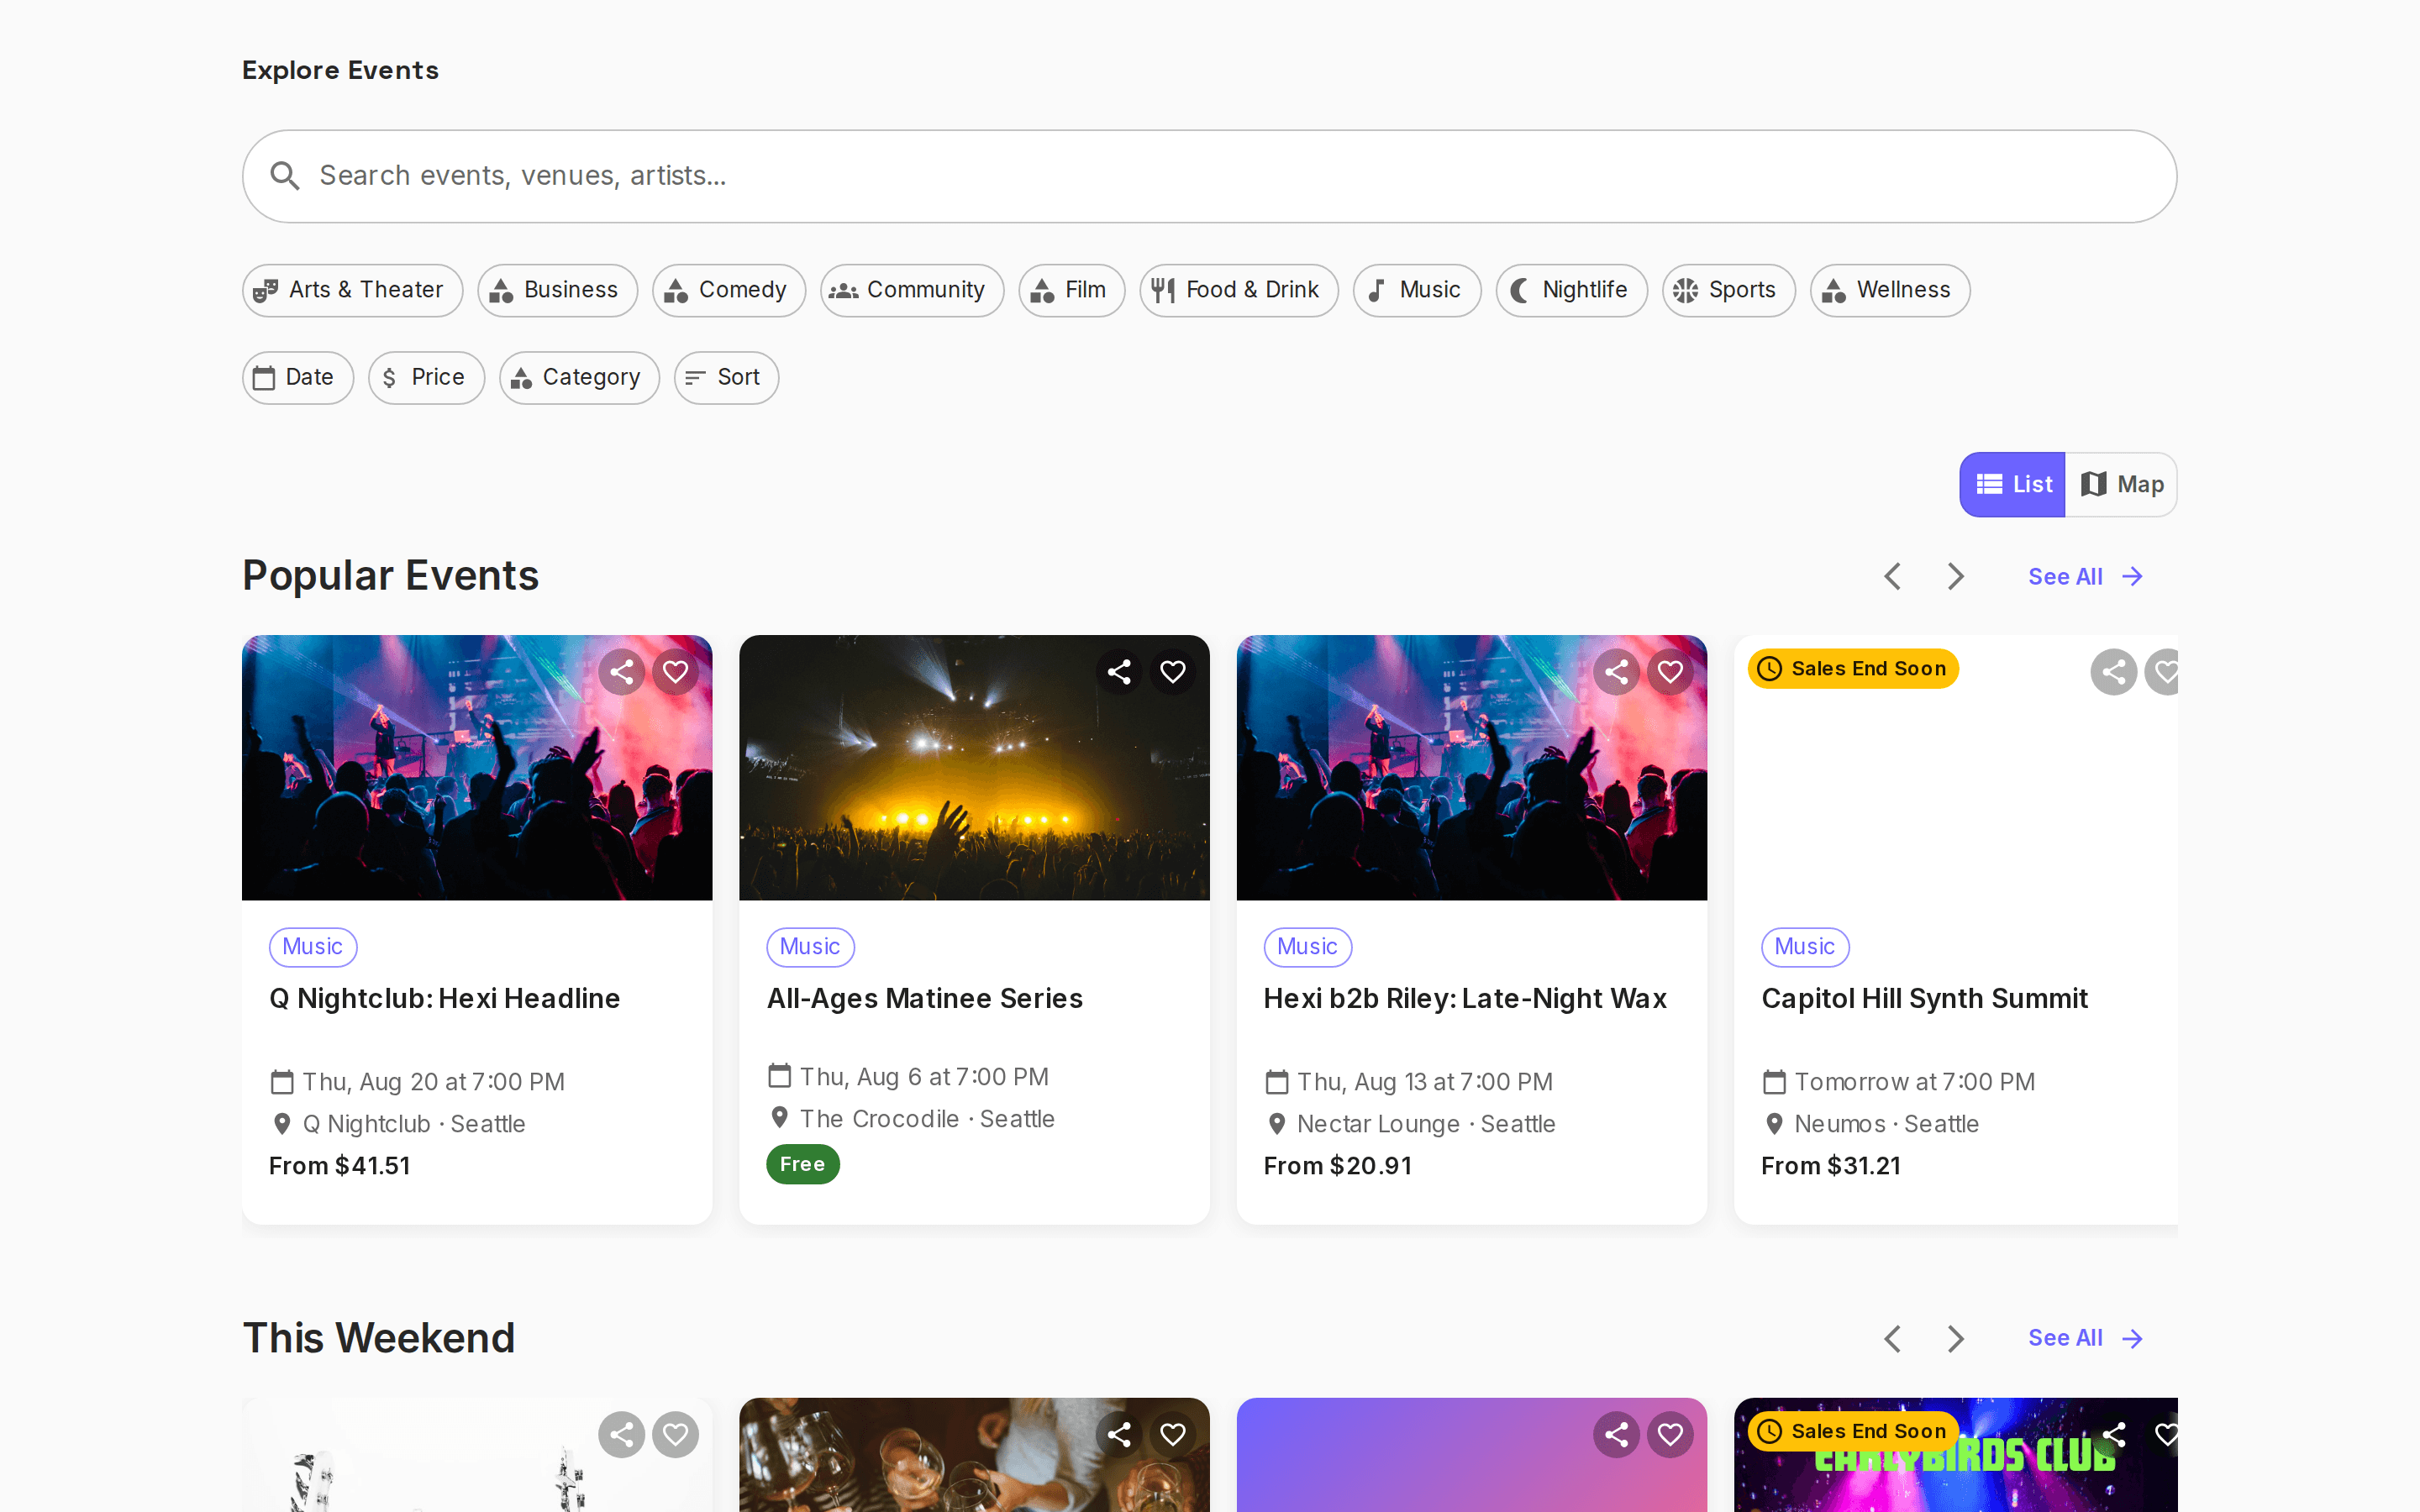Open the Capitol Hill Synth Summit title
Viewport: 2420px width, 1512px height.
(x=1924, y=998)
